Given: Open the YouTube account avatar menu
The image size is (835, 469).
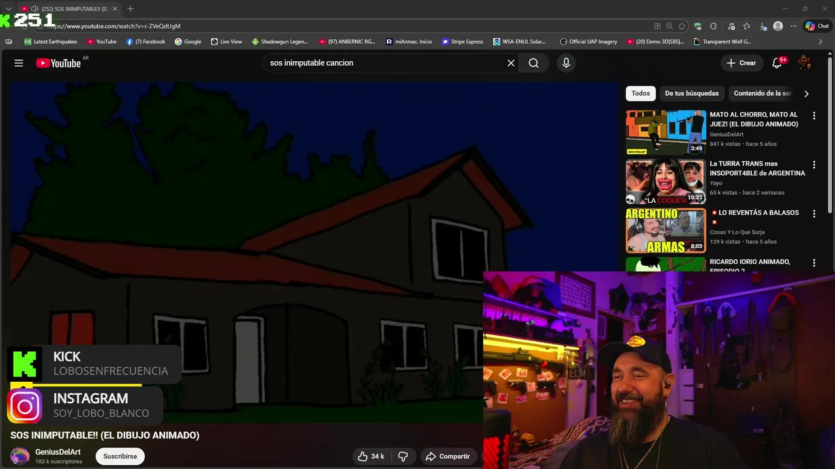Looking at the screenshot, I should coord(805,63).
